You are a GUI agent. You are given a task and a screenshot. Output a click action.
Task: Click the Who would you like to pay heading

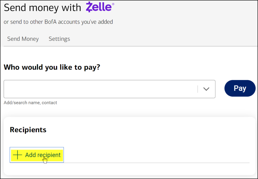click(52, 67)
